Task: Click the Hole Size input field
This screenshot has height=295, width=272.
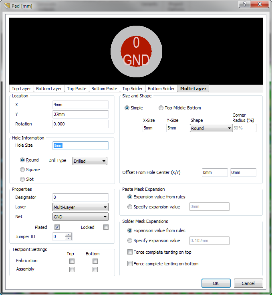Action: tap(80, 145)
